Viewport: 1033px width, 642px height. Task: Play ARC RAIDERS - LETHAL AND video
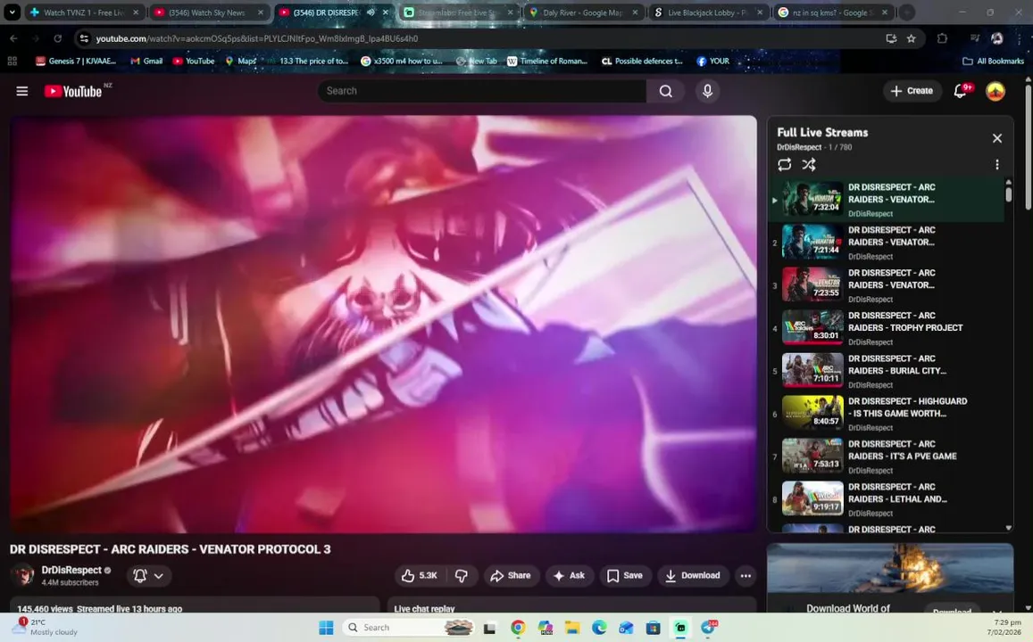887,499
